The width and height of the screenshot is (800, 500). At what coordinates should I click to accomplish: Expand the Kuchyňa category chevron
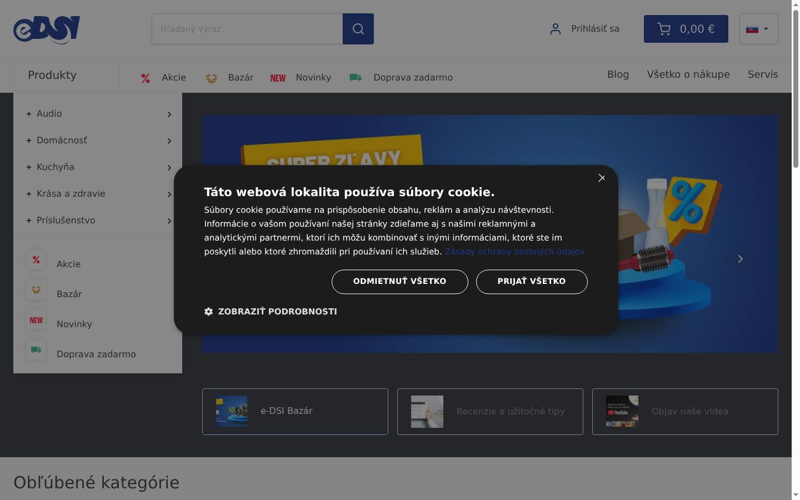[x=169, y=168]
